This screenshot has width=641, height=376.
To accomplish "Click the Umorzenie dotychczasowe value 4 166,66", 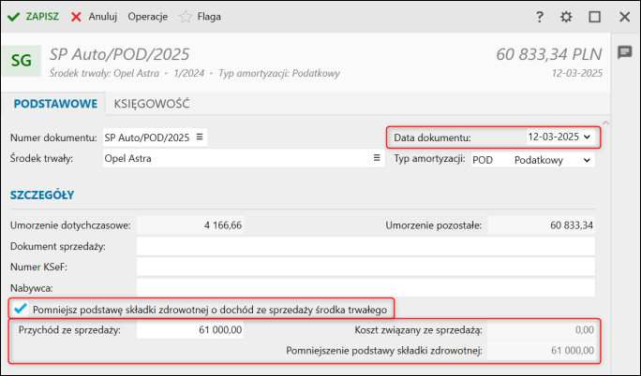I will (190, 225).
